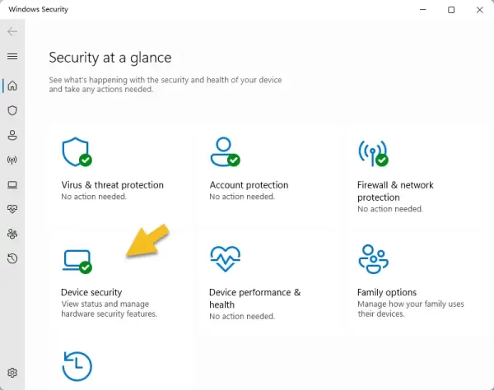Open Device security tile
Viewport: 494px width, 390px height.
(x=121, y=281)
